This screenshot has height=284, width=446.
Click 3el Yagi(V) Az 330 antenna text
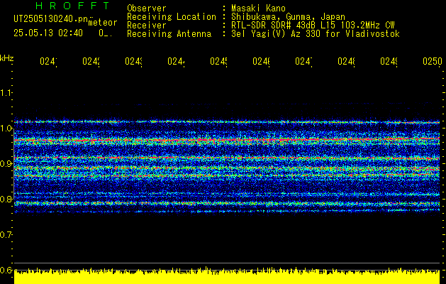tap(316, 34)
